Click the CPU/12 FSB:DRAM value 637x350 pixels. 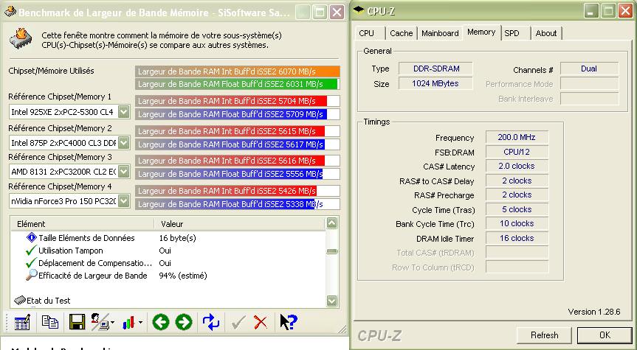[x=517, y=152]
